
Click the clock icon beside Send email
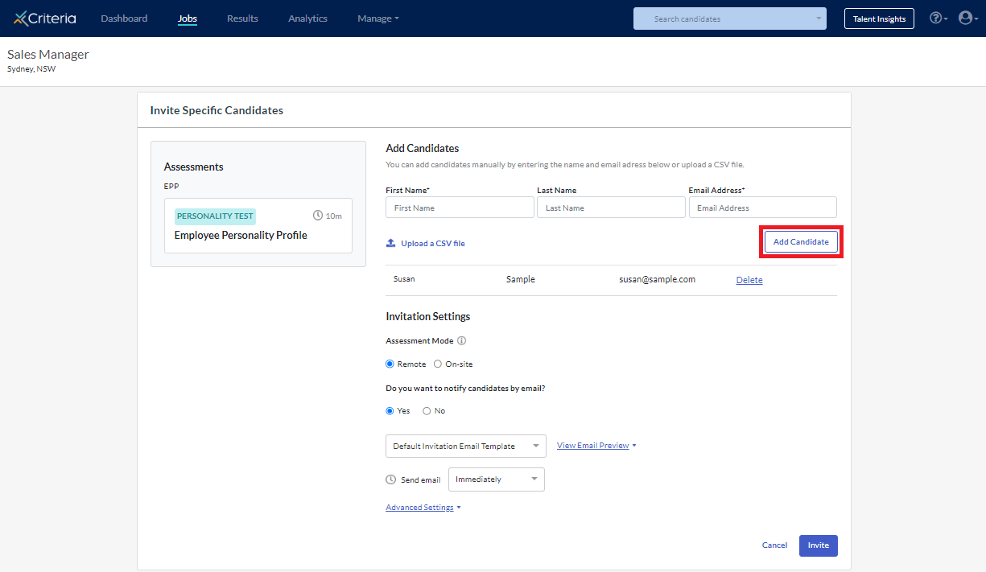click(391, 479)
